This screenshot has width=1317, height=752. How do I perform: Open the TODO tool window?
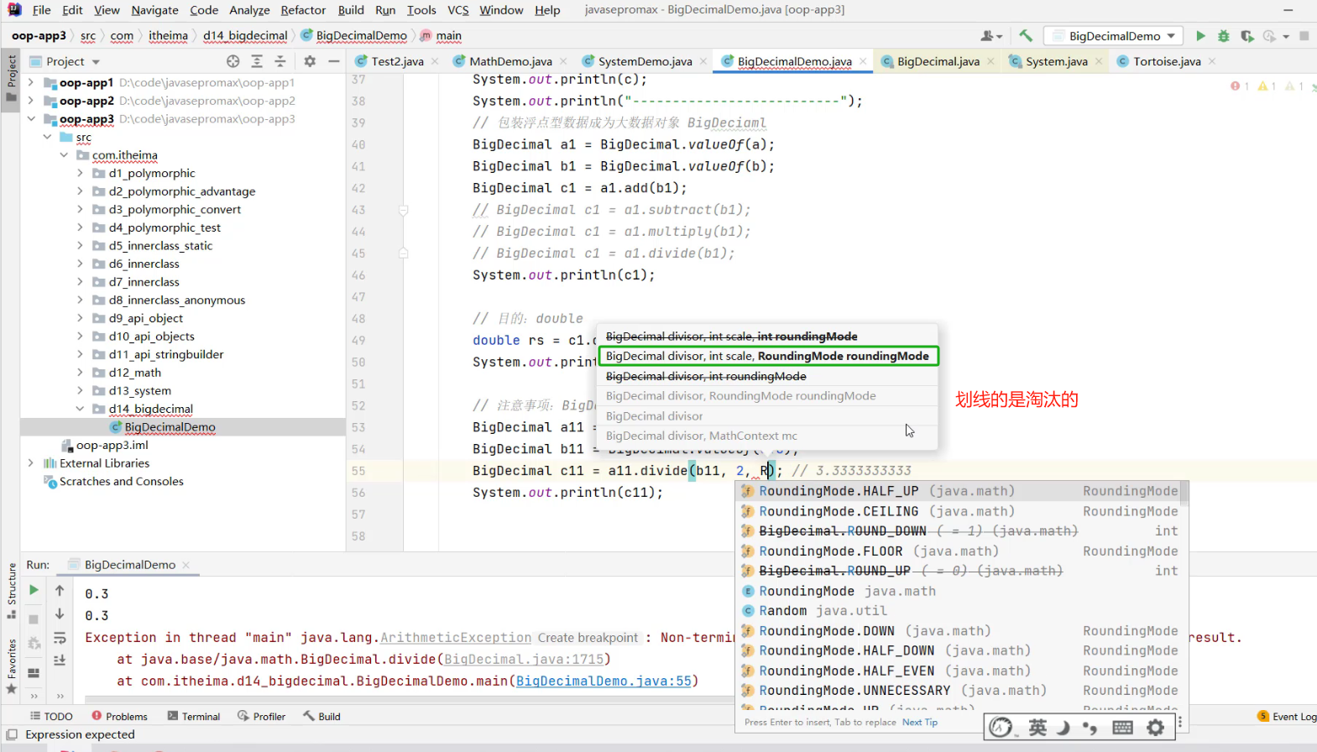(51, 716)
